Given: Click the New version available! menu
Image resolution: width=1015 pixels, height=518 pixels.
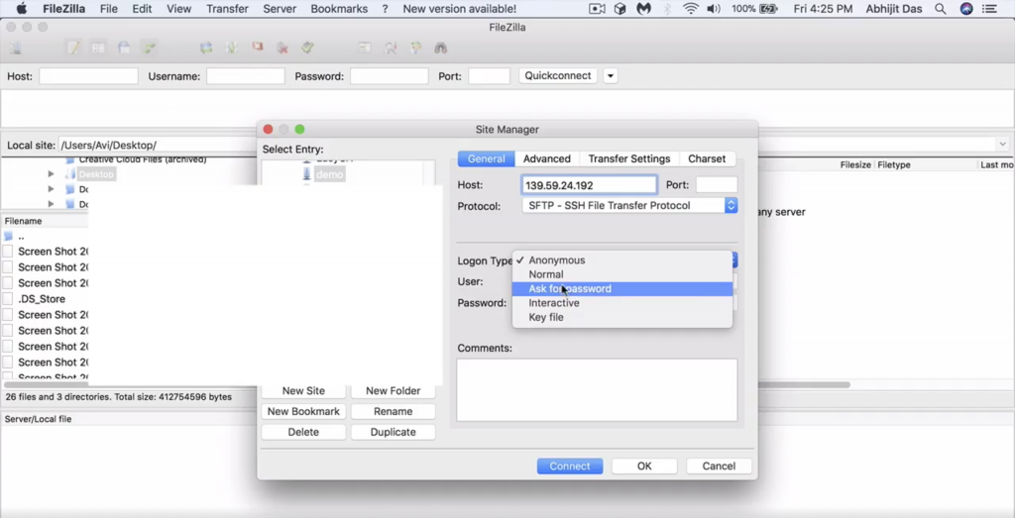Looking at the screenshot, I should coord(460,9).
